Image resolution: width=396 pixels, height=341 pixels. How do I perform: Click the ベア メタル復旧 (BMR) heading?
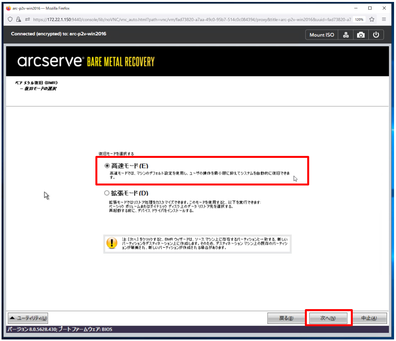pyautogui.click(x=36, y=83)
